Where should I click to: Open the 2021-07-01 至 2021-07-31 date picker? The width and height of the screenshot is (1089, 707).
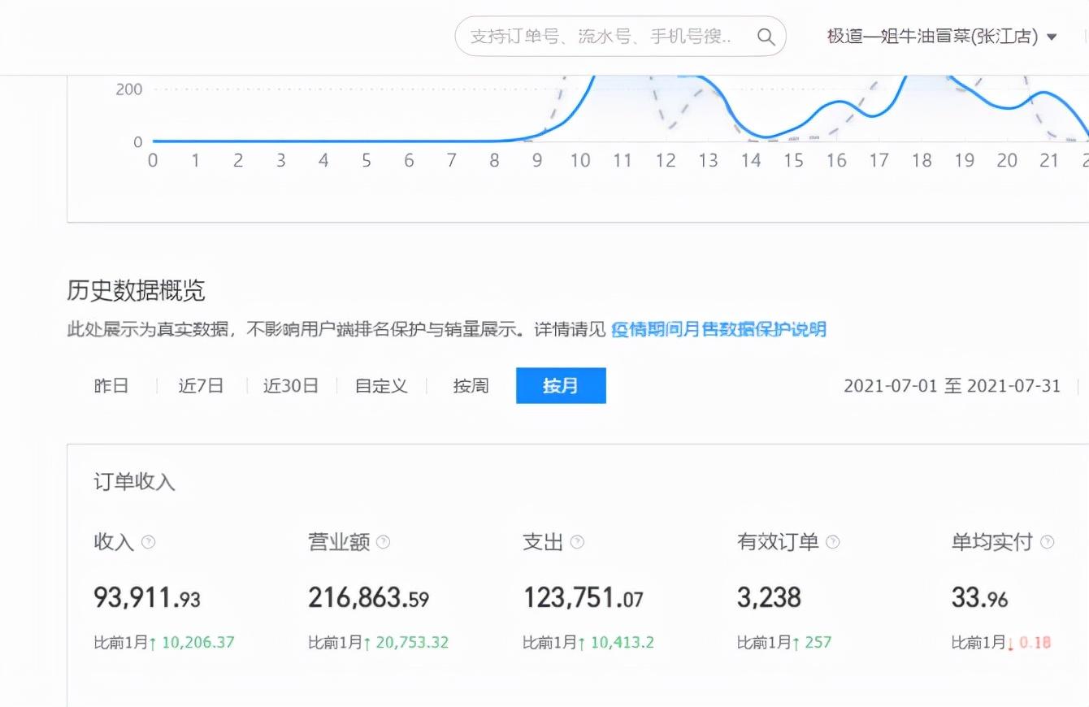952,385
